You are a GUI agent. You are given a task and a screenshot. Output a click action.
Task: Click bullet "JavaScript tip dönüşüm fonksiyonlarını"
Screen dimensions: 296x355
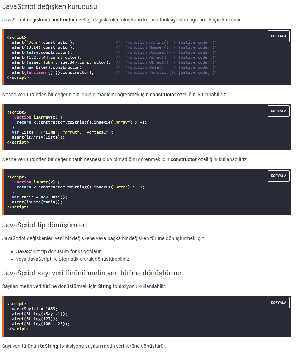point(59,251)
